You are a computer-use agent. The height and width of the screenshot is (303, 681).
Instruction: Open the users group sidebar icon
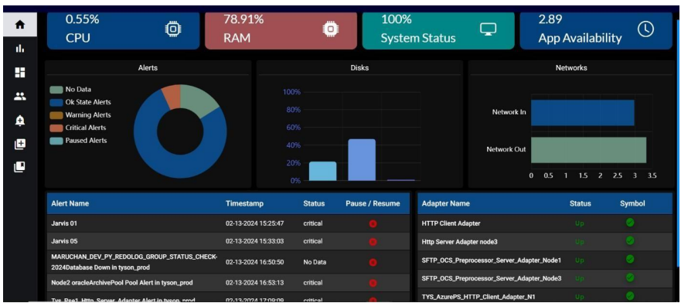[20, 97]
